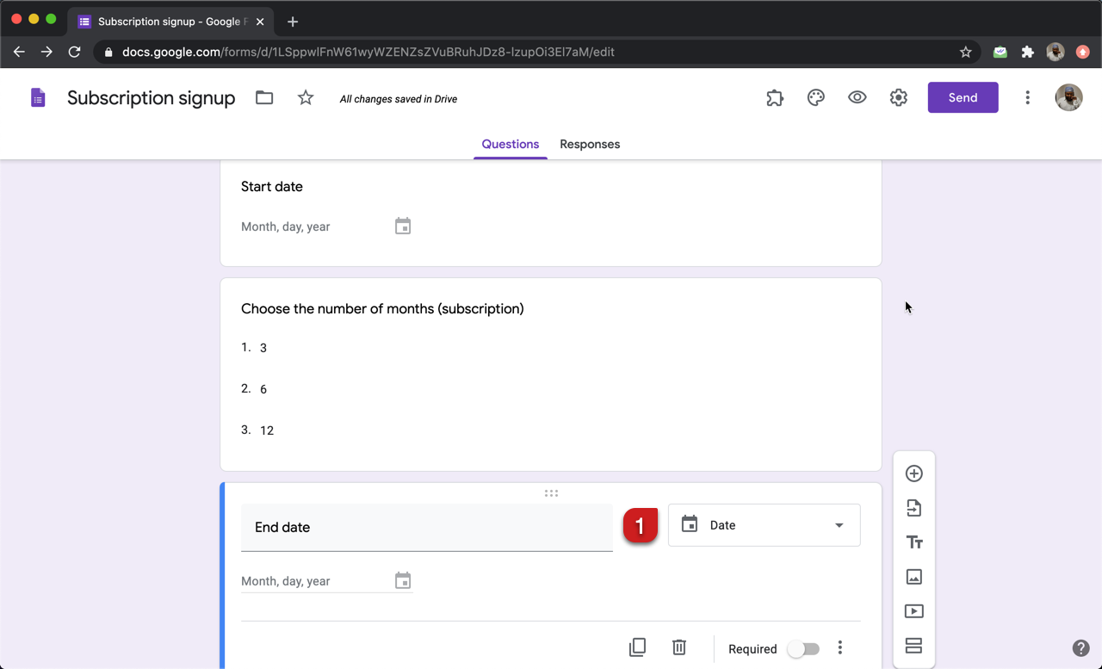Toggle Required for the End date question

tap(803, 647)
